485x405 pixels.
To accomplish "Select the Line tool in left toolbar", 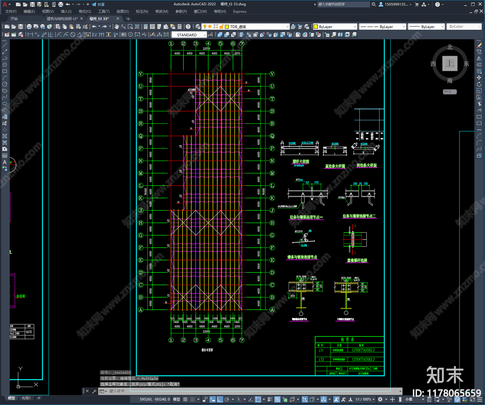I will [x=5, y=45].
